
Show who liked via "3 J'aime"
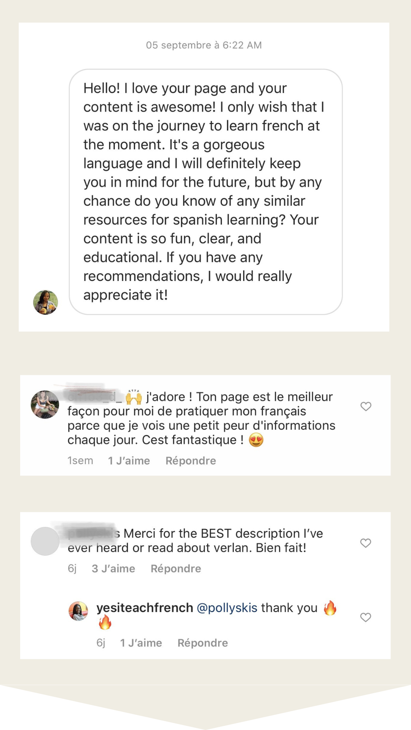pyautogui.click(x=113, y=569)
